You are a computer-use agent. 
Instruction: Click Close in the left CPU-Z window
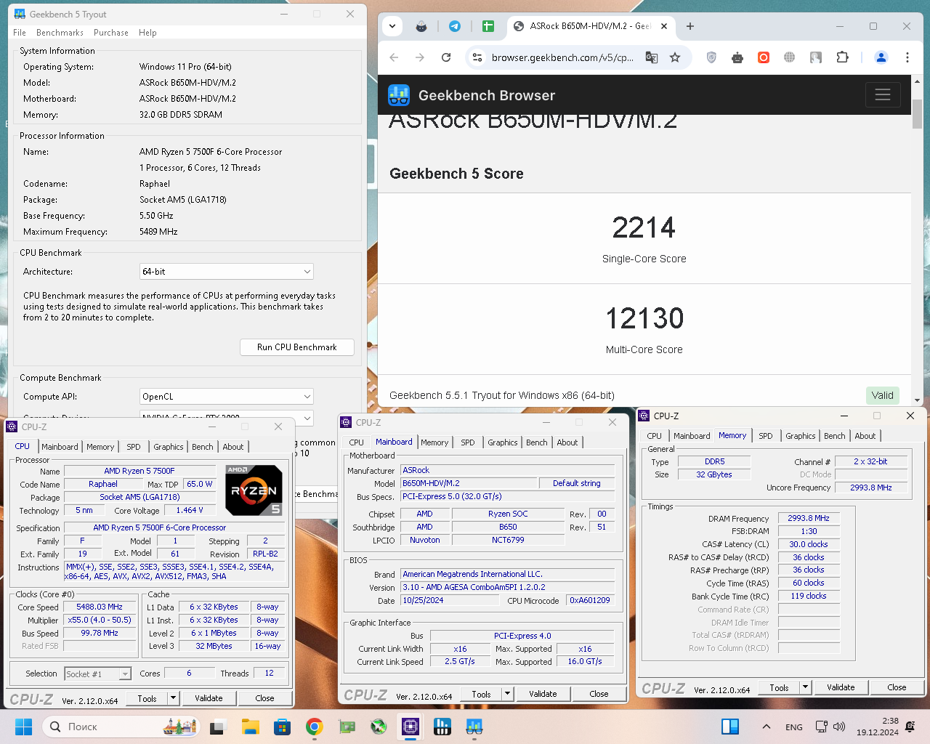[x=264, y=698]
